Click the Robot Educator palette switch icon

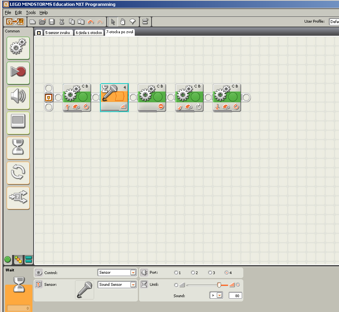(15, 21)
